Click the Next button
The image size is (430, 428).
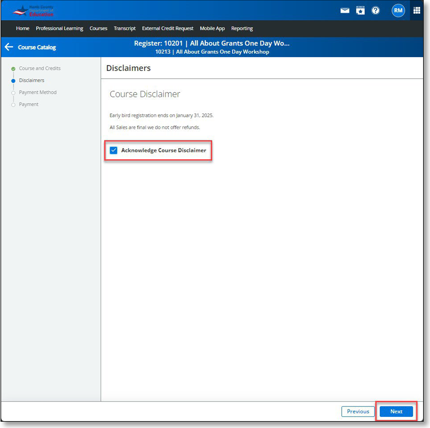pos(396,411)
